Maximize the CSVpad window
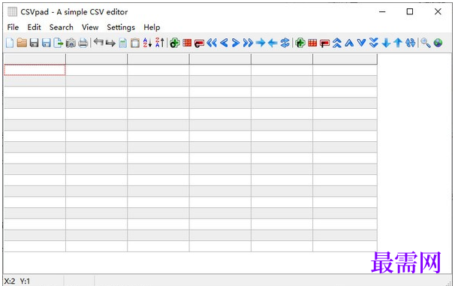Screen dimensions: 455x286 (410, 11)
